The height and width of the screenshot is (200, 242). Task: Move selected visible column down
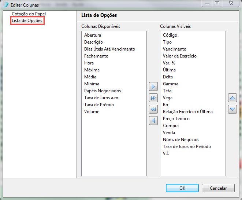[x=232, y=109]
